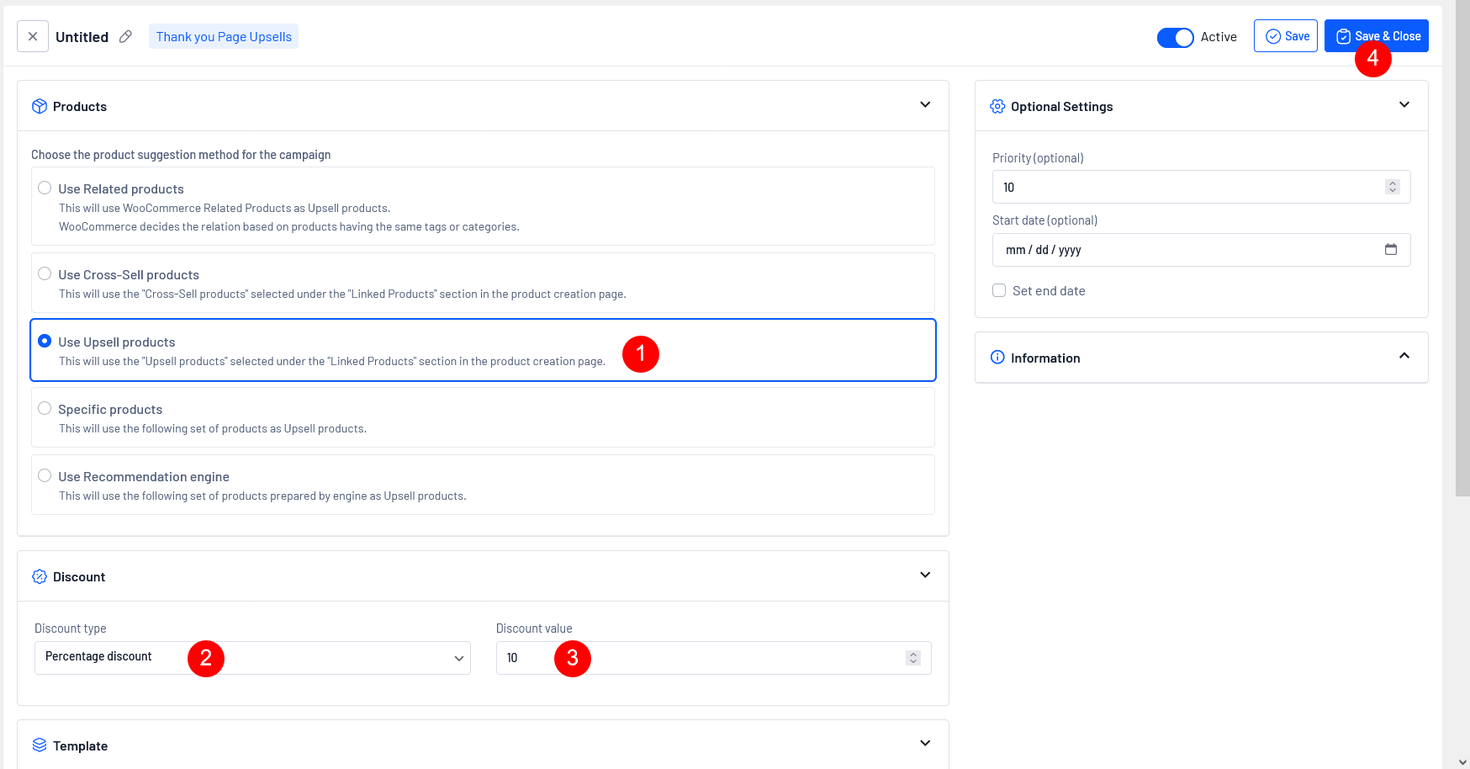Open the Start date calendar picker icon
The image size is (1470, 769).
(1390, 250)
